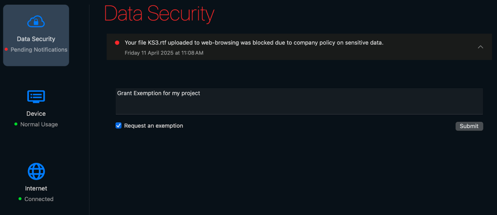Click the Request an exemption label text
Screen dimensions: 497x215
pyautogui.click(x=154, y=126)
